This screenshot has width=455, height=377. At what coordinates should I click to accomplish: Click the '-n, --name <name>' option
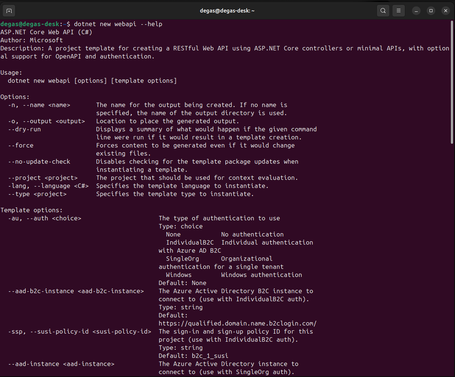(39, 105)
